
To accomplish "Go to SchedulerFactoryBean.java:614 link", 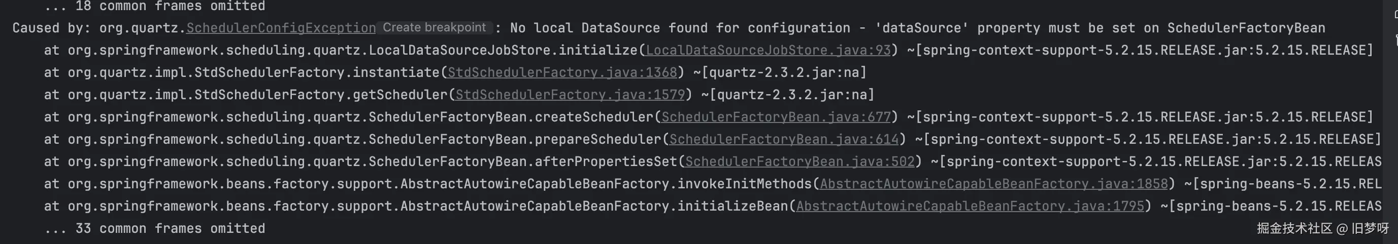I will (x=784, y=139).
